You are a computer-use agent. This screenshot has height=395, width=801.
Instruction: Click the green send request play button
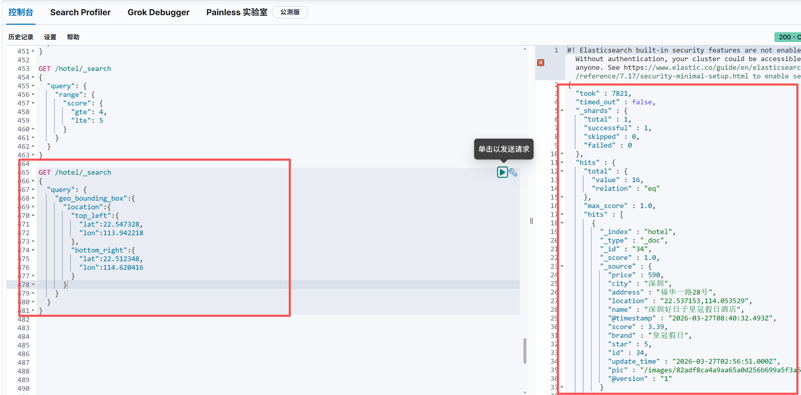pyautogui.click(x=502, y=172)
